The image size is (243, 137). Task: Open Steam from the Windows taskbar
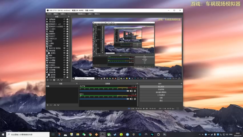pos(115,134)
